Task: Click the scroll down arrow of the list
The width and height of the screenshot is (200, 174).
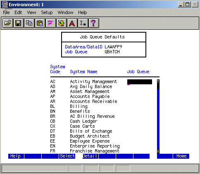Action: coord(158,151)
